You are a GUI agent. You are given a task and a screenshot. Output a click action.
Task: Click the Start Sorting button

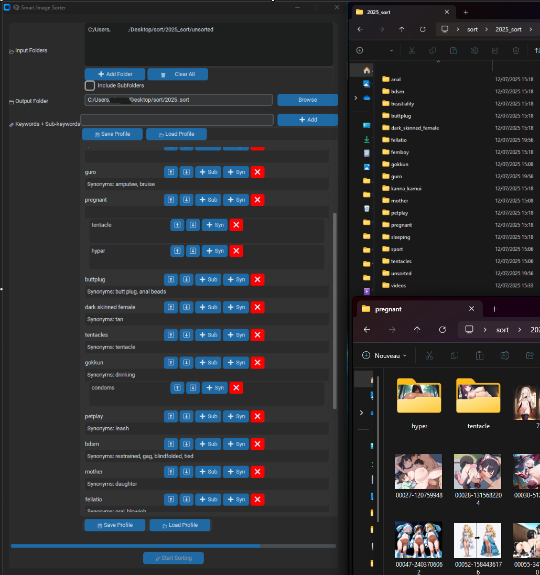[x=173, y=558]
